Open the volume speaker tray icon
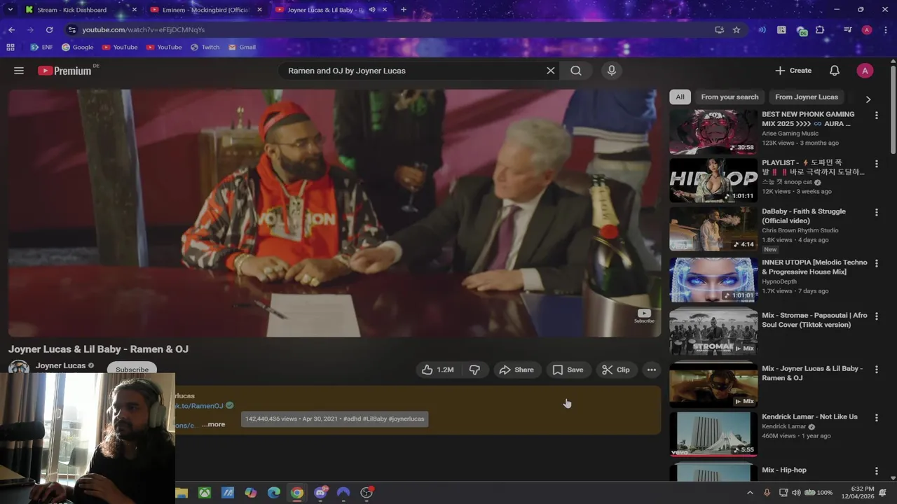 click(796, 493)
